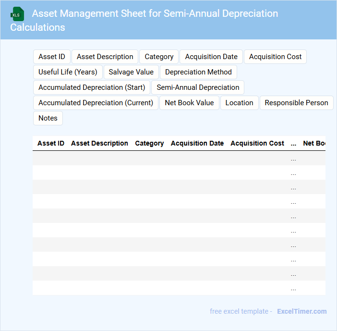Image resolution: width=337 pixels, height=331 pixels.
Task: Click the Acquisition Cost tag
Action: click(275, 57)
